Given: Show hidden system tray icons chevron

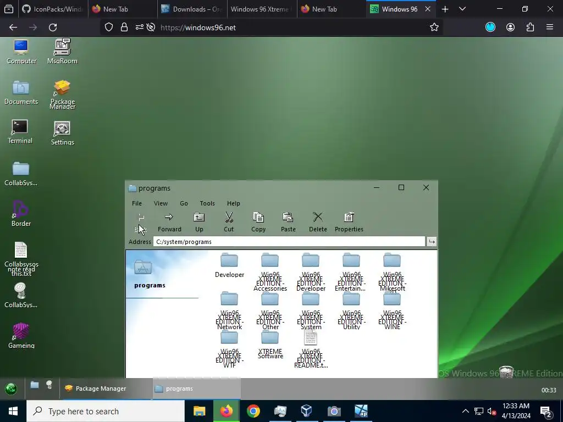Looking at the screenshot, I should click(x=465, y=411).
